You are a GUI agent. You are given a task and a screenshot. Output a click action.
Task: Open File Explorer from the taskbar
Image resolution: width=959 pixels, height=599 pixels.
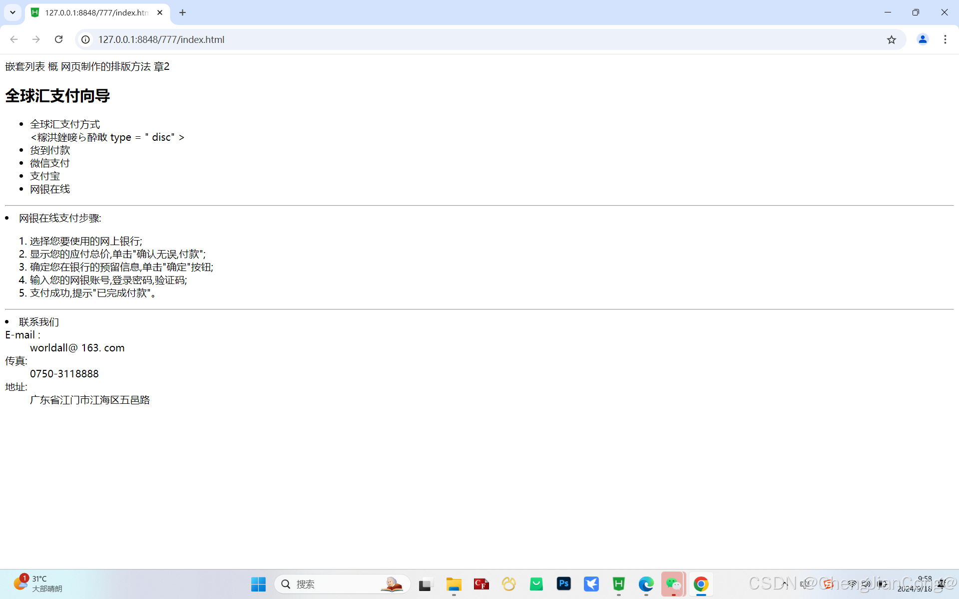tap(454, 584)
